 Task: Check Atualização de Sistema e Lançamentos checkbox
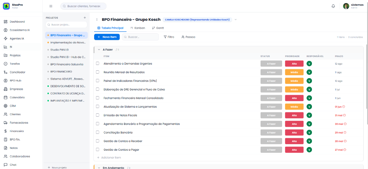coord(98,107)
